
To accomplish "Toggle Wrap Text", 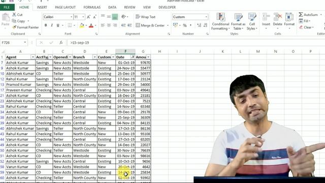I will point(146,17).
